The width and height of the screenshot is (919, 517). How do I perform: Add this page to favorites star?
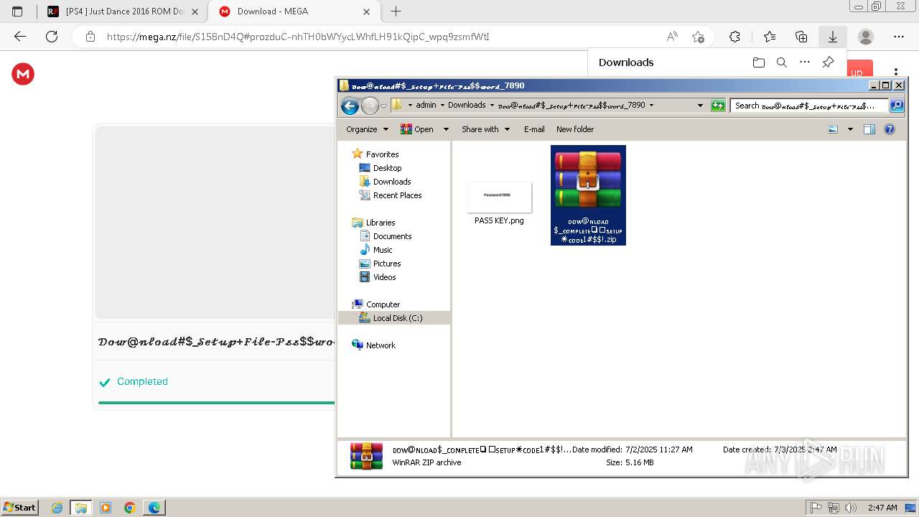click(698, 37)
